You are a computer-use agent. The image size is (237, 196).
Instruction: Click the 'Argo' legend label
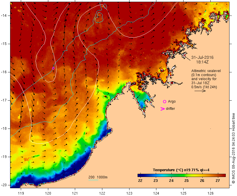tap(172, 101)
